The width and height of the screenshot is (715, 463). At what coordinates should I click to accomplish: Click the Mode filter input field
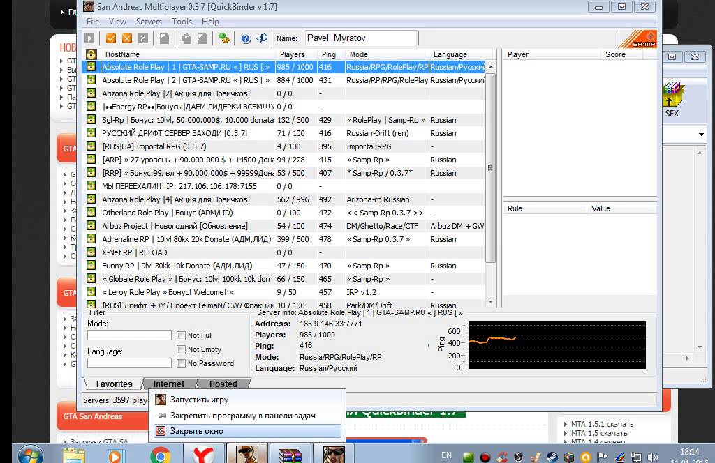(x=129, y=335)
